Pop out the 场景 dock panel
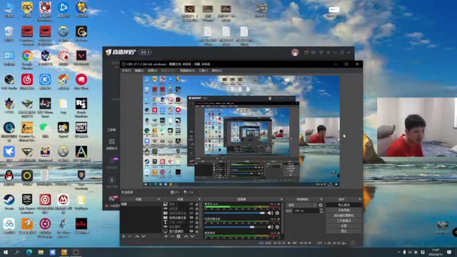The width and height of the screenshot is (457, 257). (x=159, y=199)
